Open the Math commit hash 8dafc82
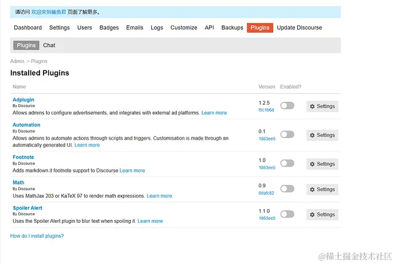 pos(266,193)
